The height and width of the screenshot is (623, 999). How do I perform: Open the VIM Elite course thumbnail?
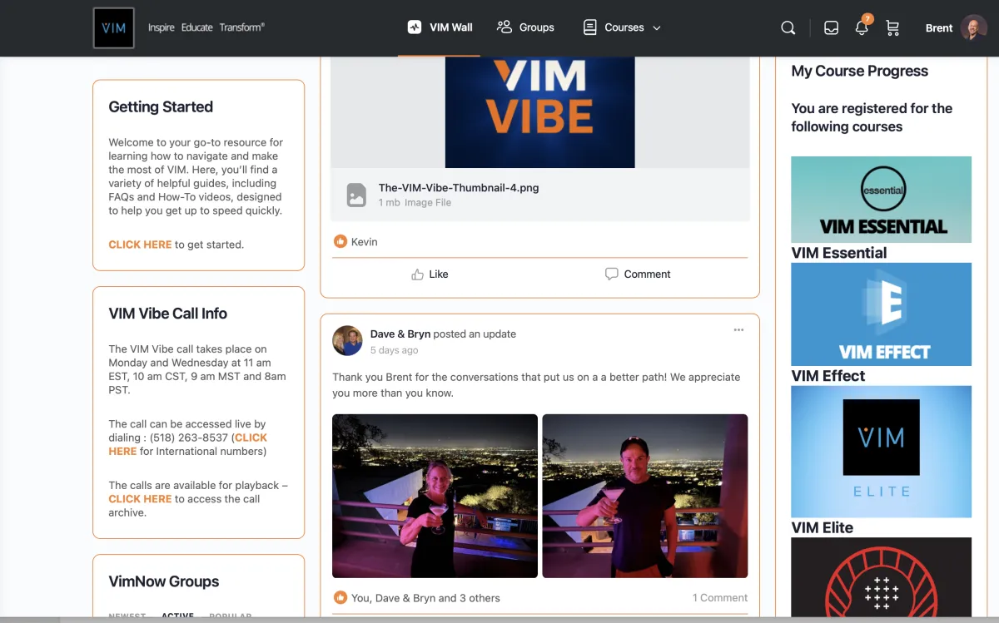point(881,452)
